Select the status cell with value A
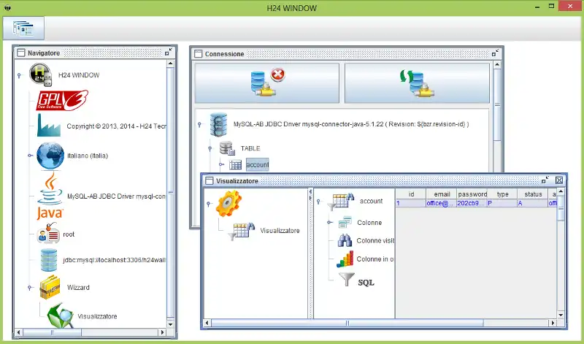 click(533, 203)
